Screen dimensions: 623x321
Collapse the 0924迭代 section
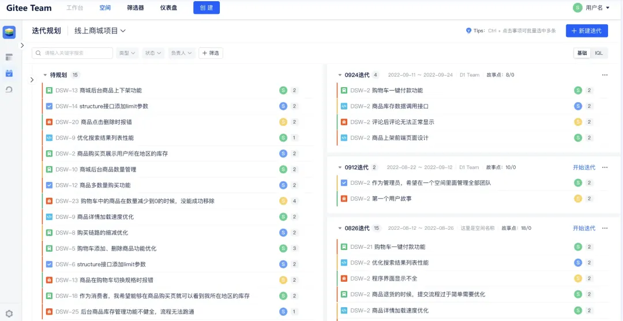(x=340, y=75)
